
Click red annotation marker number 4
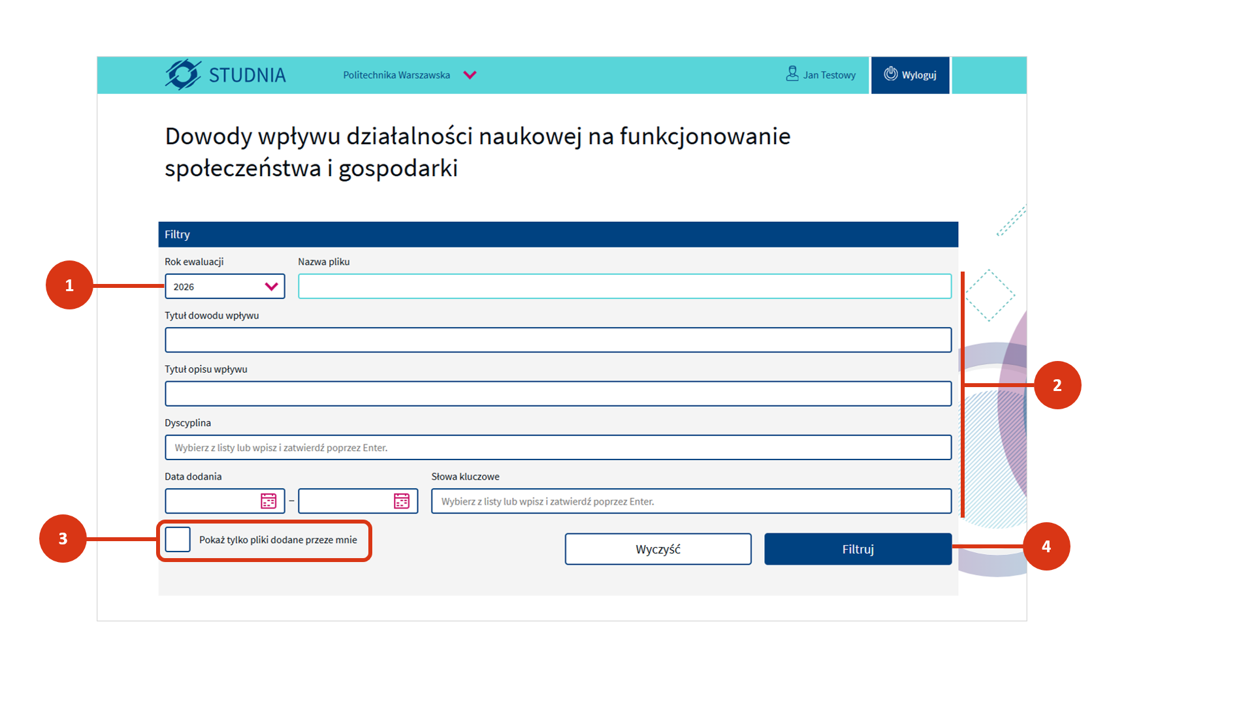click(x=1046, y=546)
